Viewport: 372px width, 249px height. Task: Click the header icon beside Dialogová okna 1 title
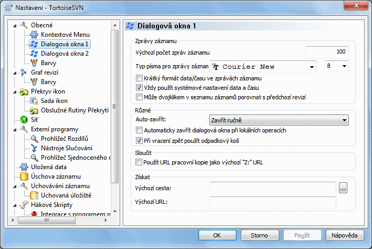(x=130, y=26)
